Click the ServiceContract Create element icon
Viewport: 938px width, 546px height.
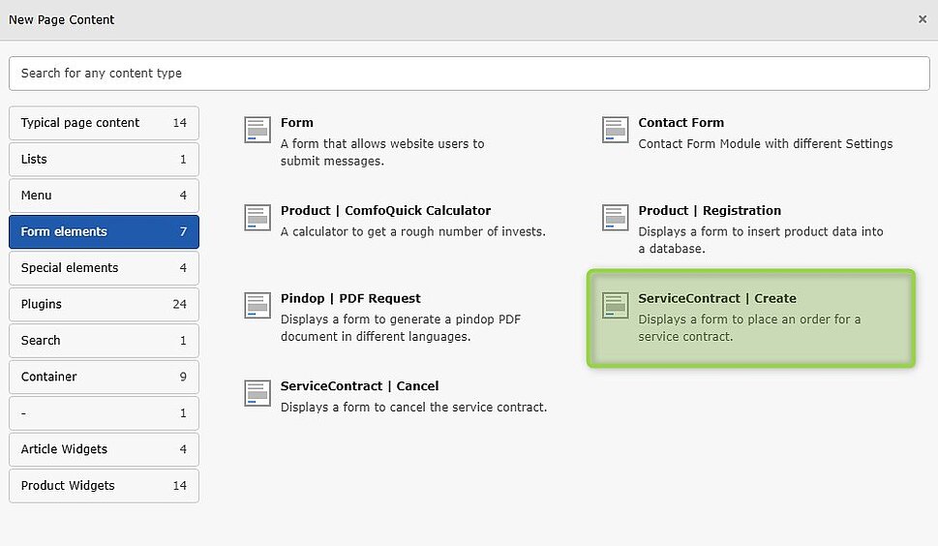coord(616,306)
